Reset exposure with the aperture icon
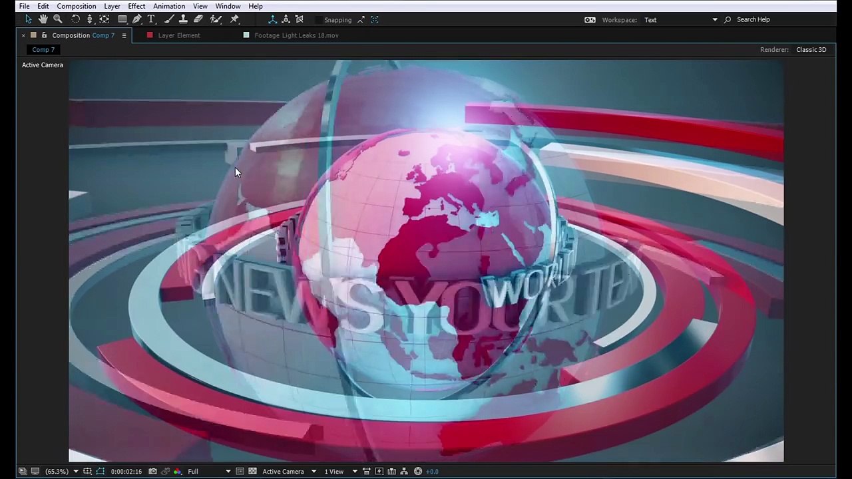The image size is (852, 479). pyautogui.click(x=418, y=472)
